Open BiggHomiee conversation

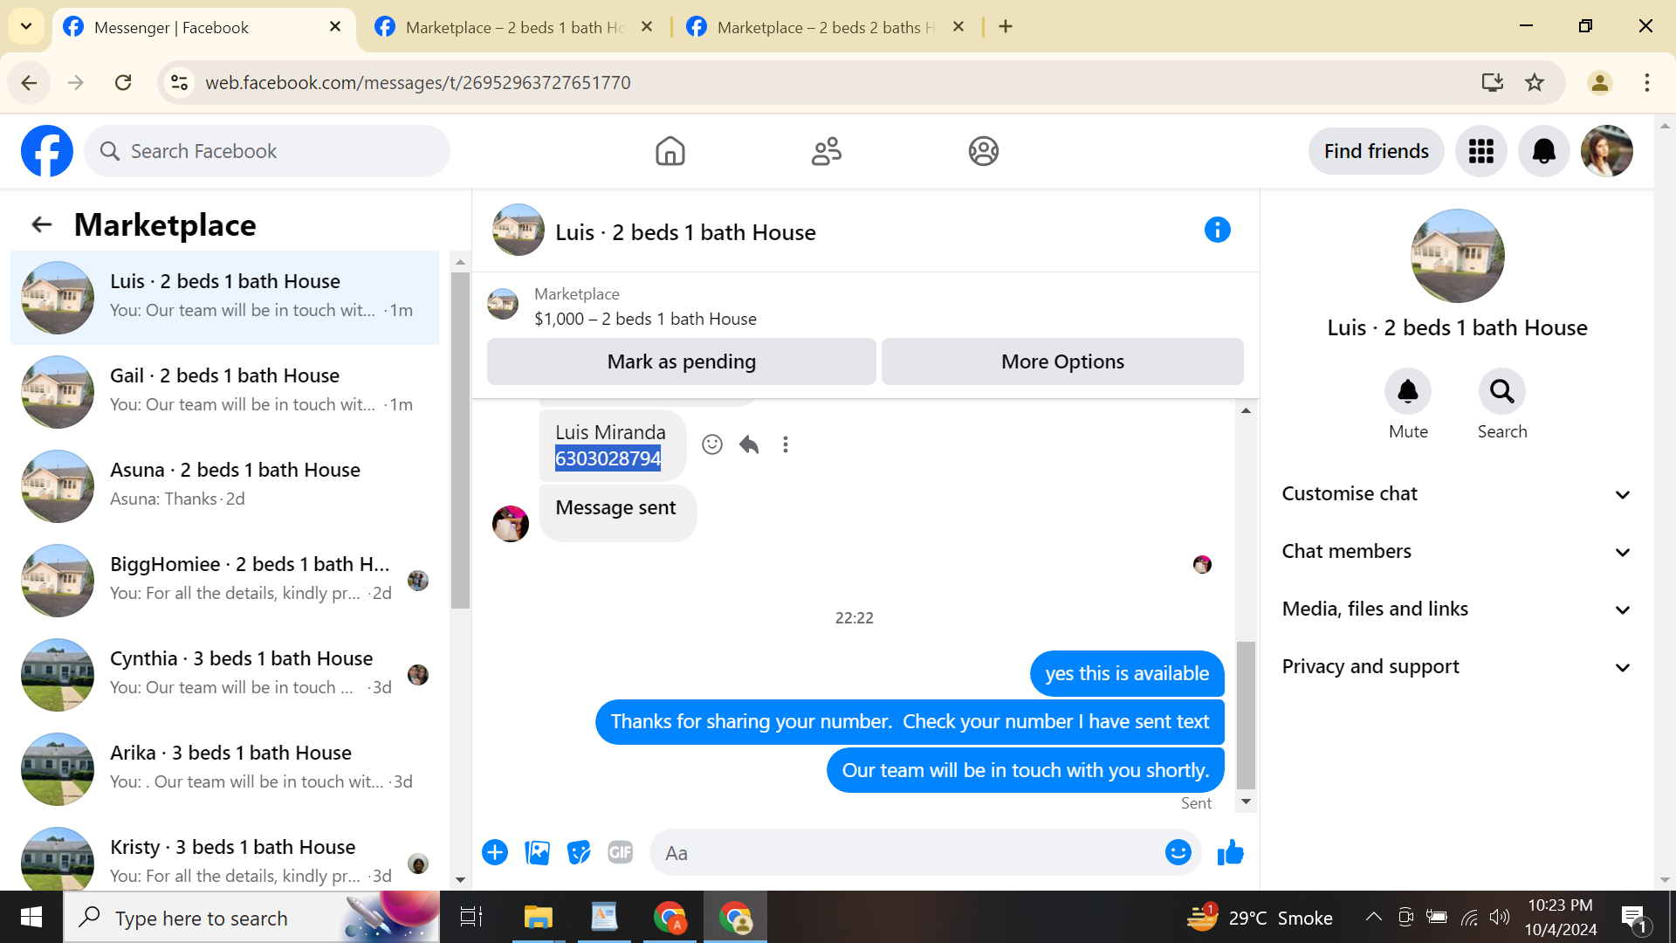pos(224,581)
